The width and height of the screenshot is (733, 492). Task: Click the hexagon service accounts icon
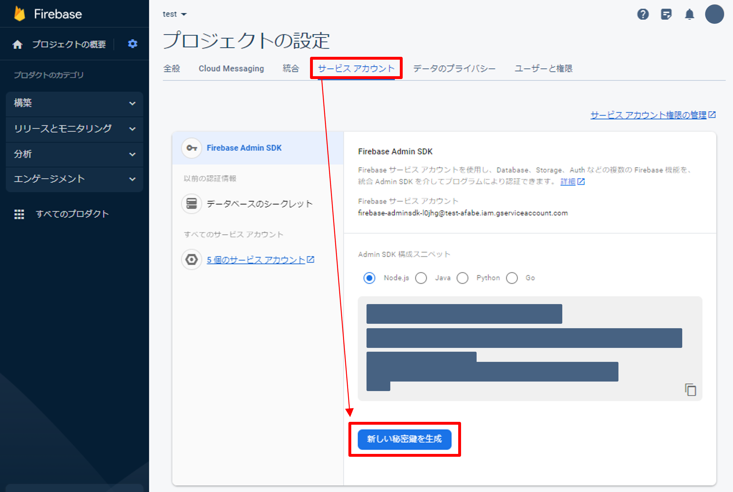[x=192, y=260]
